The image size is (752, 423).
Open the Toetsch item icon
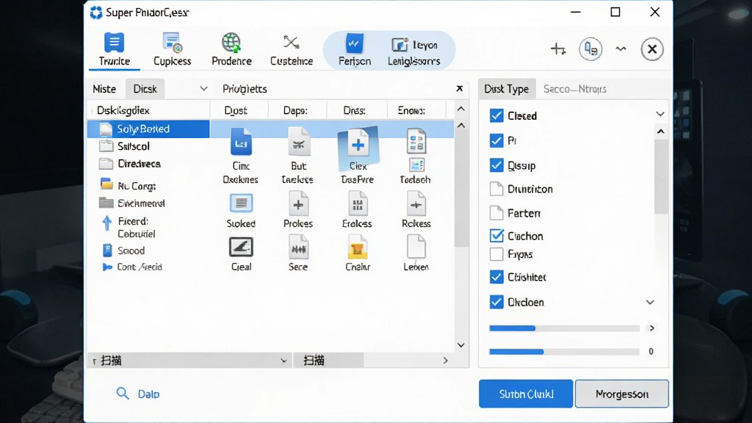pyautogui.click(x=416, y=156)
